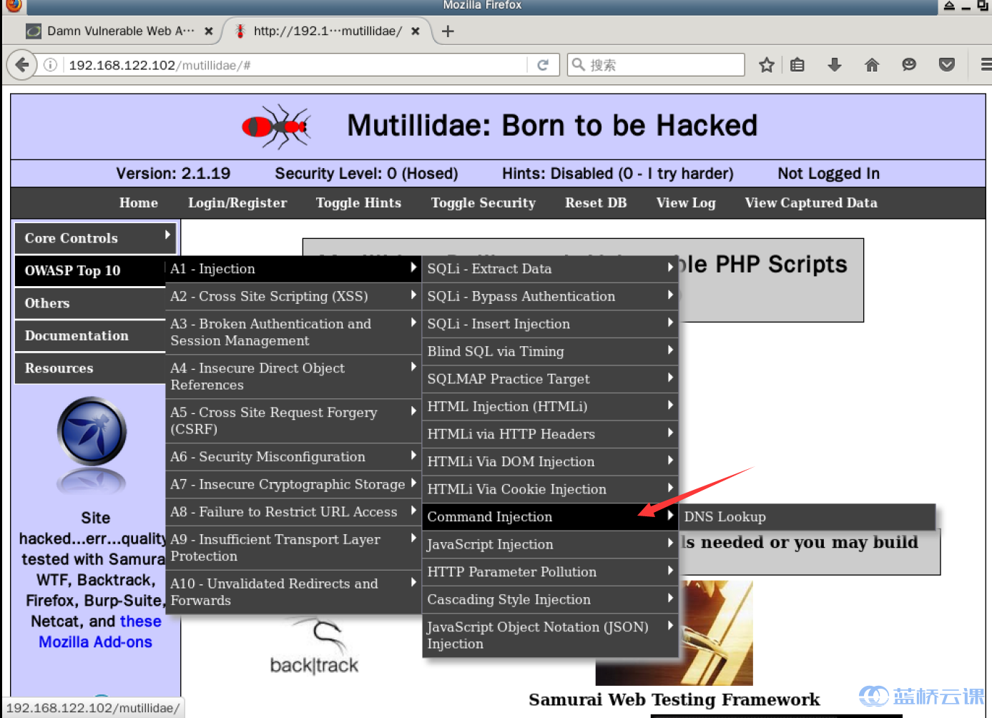Viewport: 992px width, 718px height.
Task: Open SQLi - Extract Data submenu
Action: 550,269
